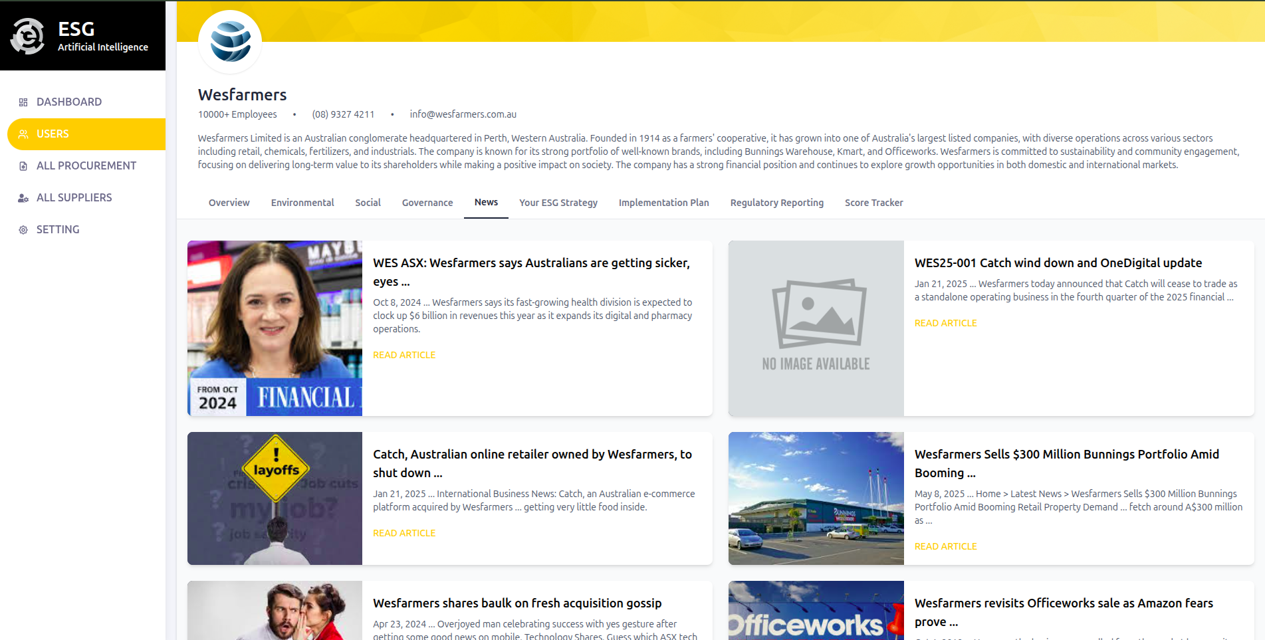Read article on Catch wind down update
The image size is (1265, 640).
point(946,323)
